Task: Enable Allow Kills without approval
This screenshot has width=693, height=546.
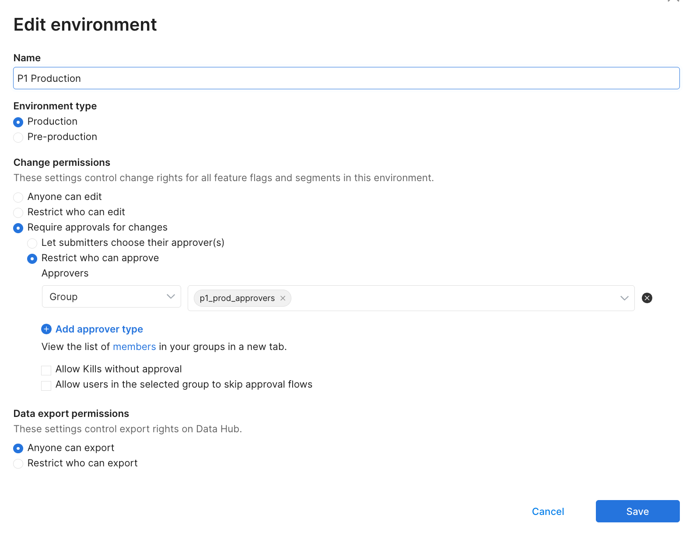Action: [x=46, y=370]
